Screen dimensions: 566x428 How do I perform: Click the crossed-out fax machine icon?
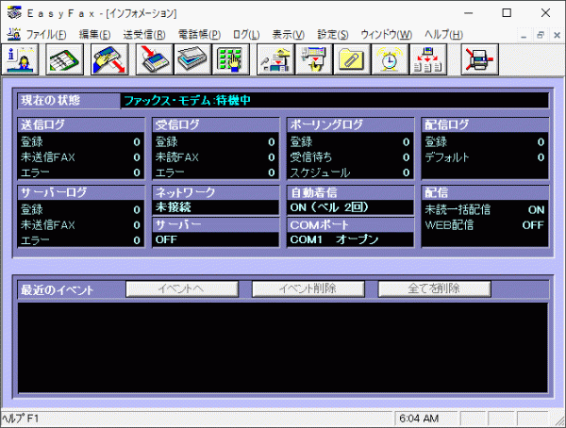[480, 59]
